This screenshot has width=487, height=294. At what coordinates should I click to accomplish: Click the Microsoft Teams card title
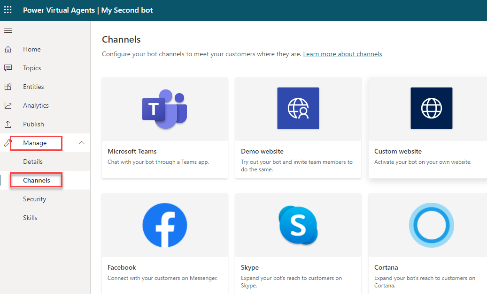coord(132,151)
